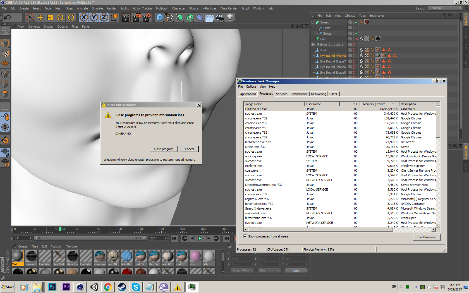Image resolution: width=469 pixels, height=293 pixels.
Task: Open the Size mode dropdown
Action: (269, 270)
